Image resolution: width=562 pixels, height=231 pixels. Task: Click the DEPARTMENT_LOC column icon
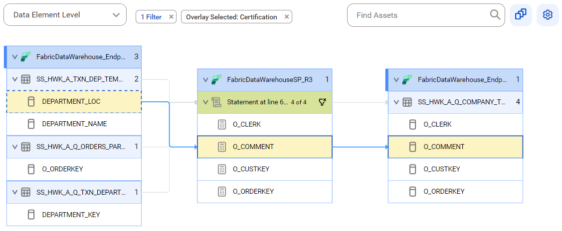(31, 102)
